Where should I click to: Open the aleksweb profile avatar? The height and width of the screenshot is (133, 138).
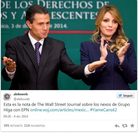(7, 97)
